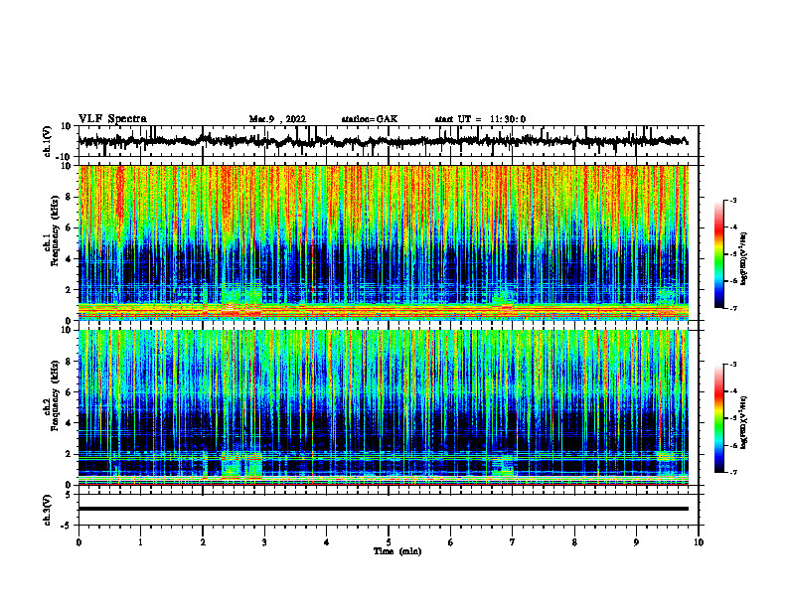Viewport: 787px width, 608px height.
Task: Click time axis tick label "3"
Action: (x=264, y=542)
